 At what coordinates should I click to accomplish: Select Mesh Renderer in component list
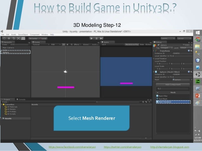pos(173,102)
